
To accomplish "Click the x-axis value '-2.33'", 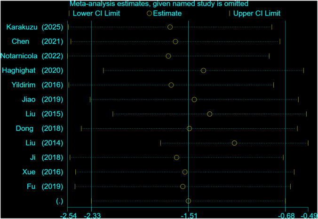I will click(x=92, y=216).
